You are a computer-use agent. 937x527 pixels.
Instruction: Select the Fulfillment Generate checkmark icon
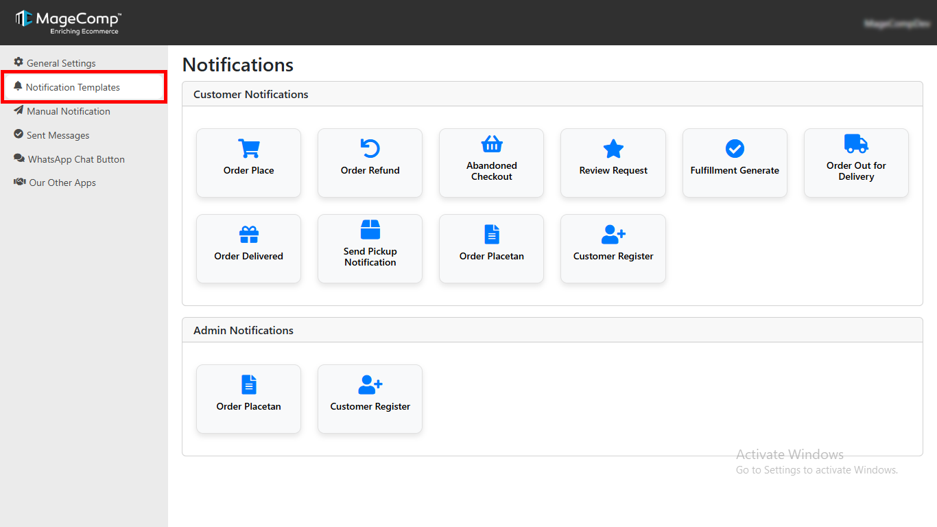pyautogui.click(x=735, y=148)
